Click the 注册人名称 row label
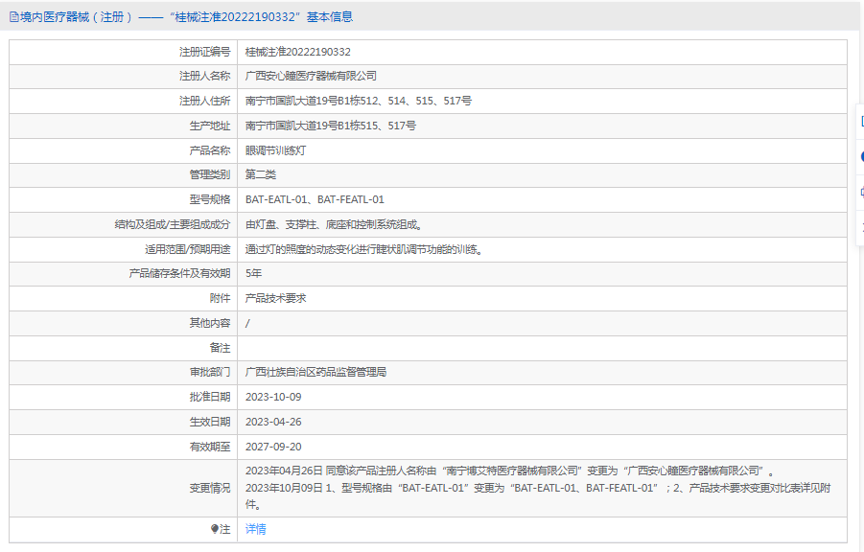This screenshot has height=552, width=864. click(x=204, y=76)
